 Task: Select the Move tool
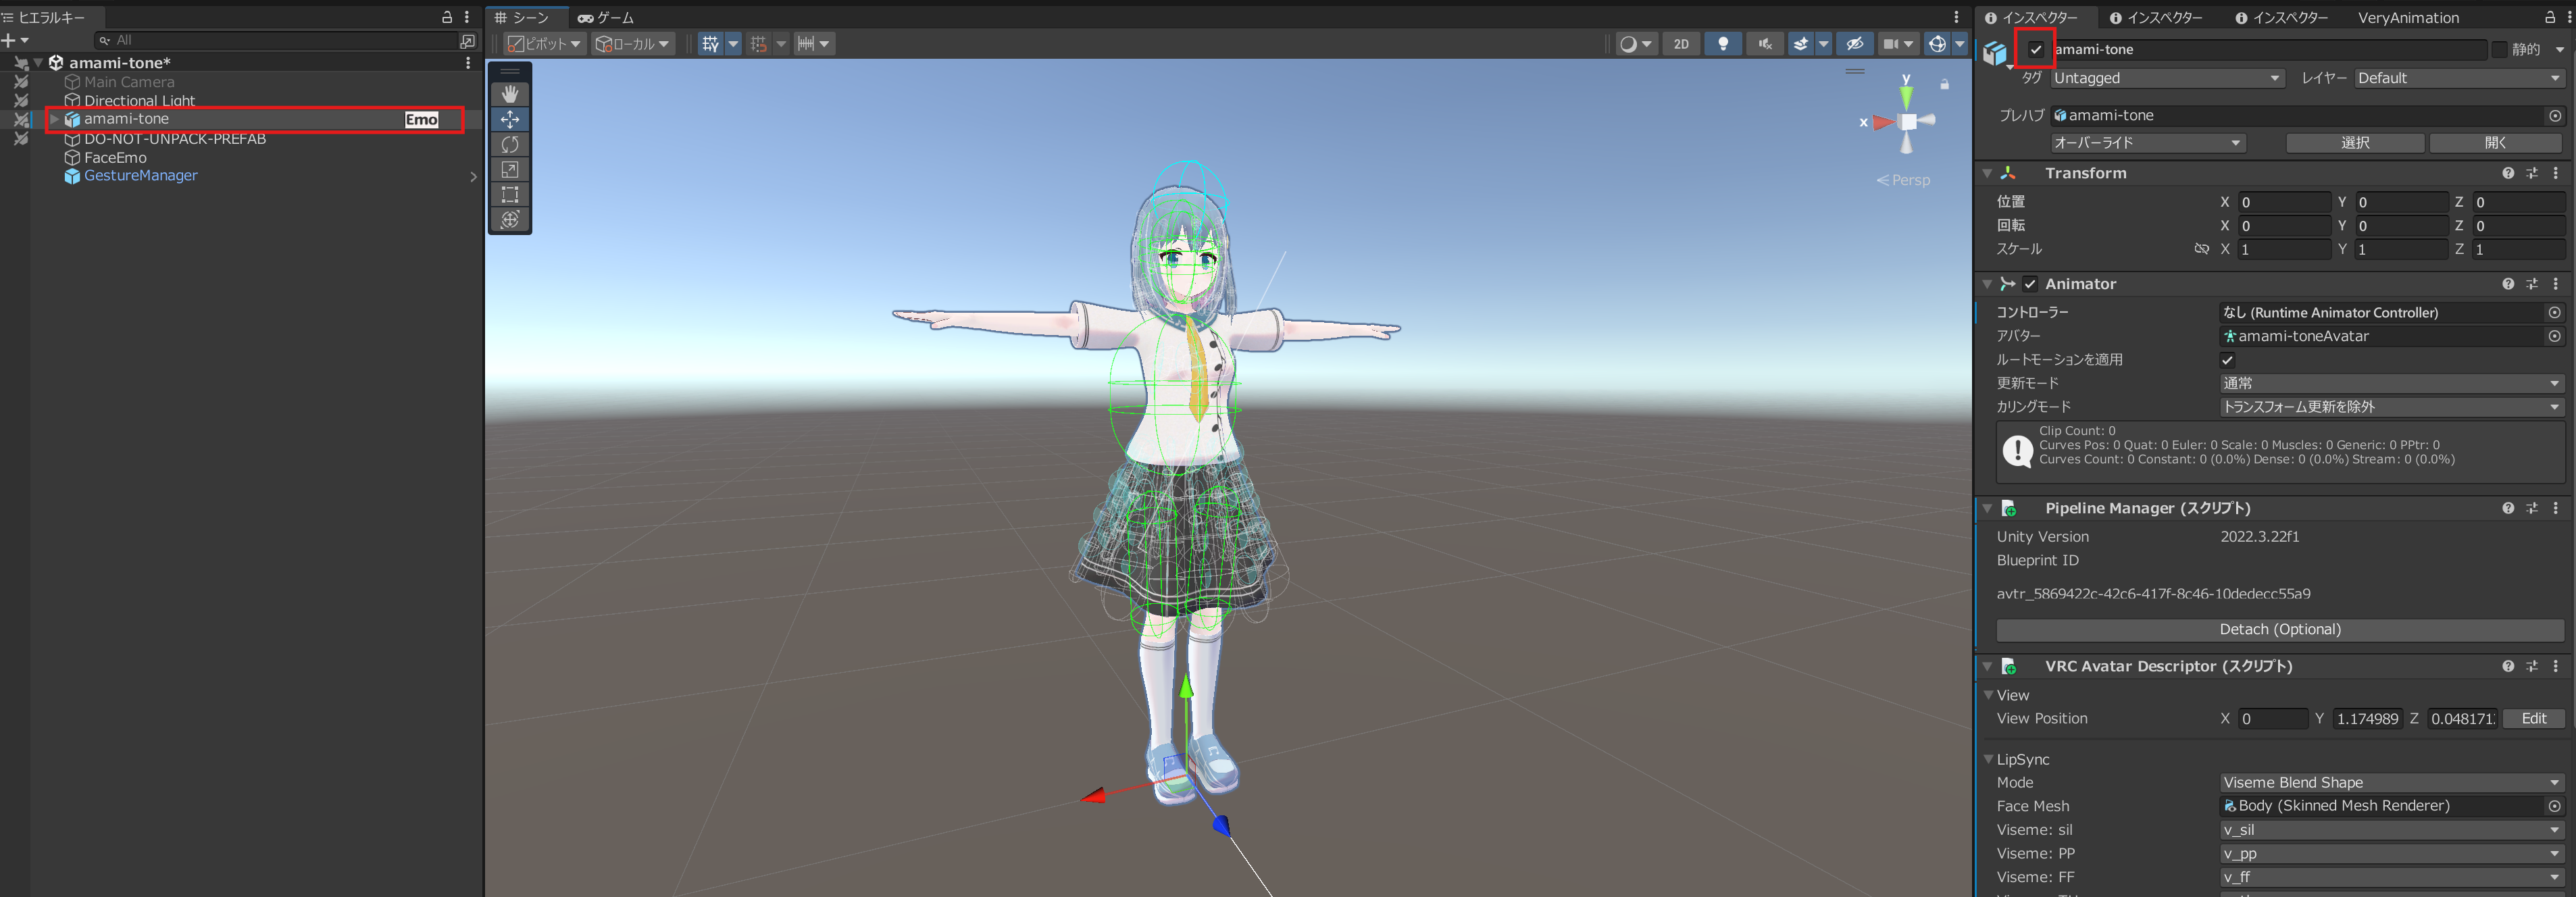tap(510, 119)
